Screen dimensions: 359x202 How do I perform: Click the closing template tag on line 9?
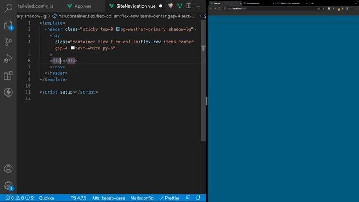(x=54, y=80)
